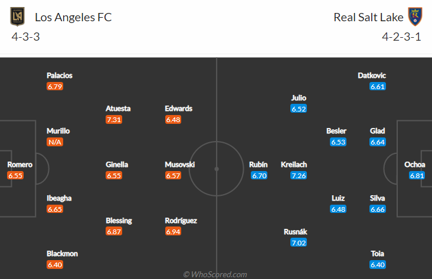Select Toia's 6.40 rating badge
Screen dimensions: 432x279
click(x=378, y=265)
